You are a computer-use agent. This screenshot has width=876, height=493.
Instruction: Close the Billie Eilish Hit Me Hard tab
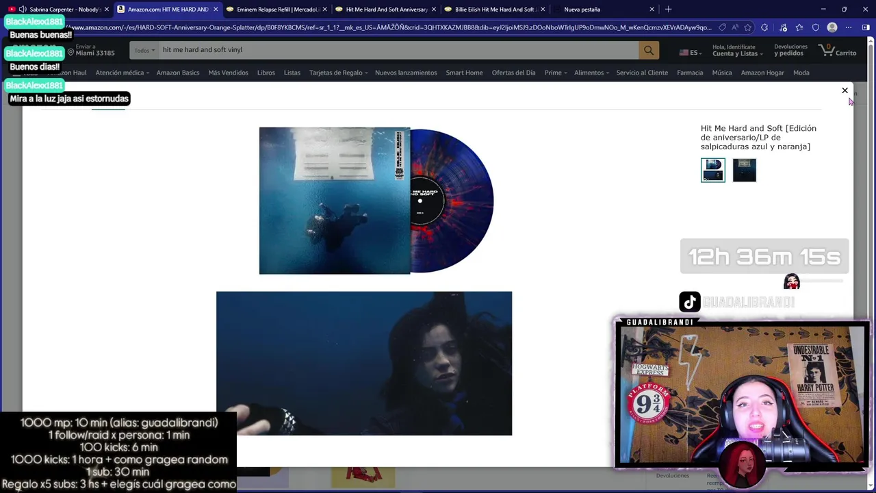pyautogui.click(x=543, y=10)
